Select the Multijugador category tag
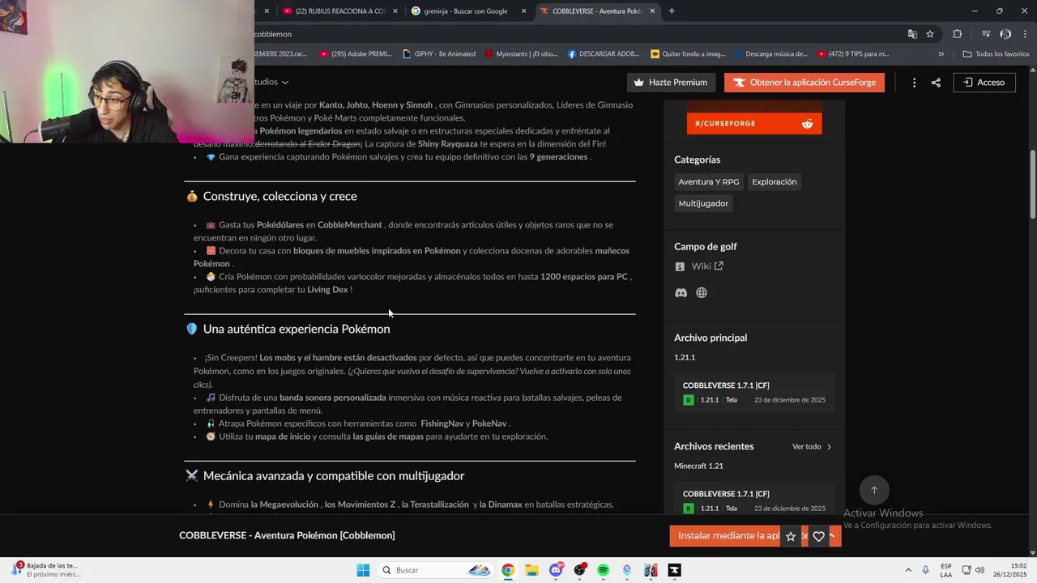This screenshot has width=1037, height=583. [x=703, y=203]
